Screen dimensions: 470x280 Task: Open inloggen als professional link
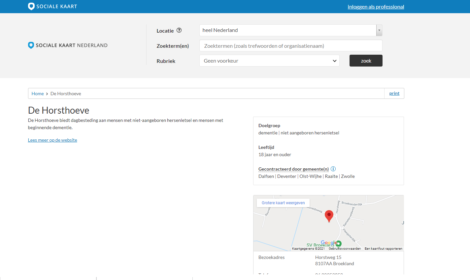point(376,7)
